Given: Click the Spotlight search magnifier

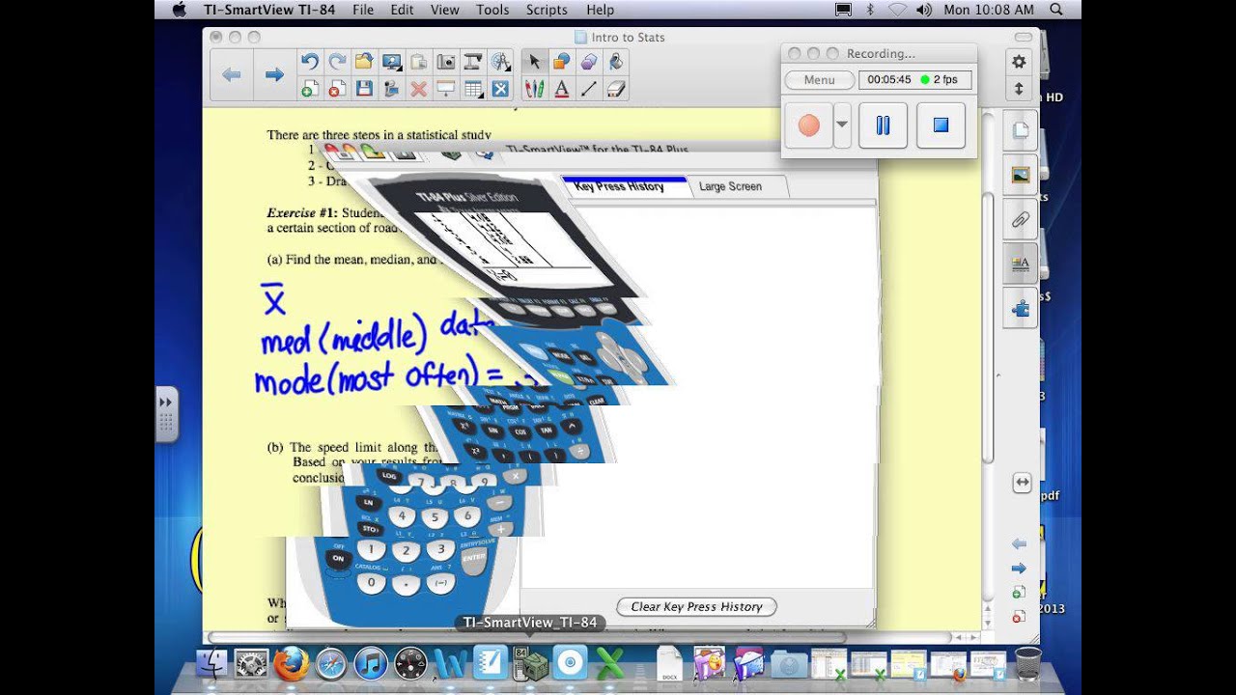Looking at the screenshot, I should tap(1055, 10).
